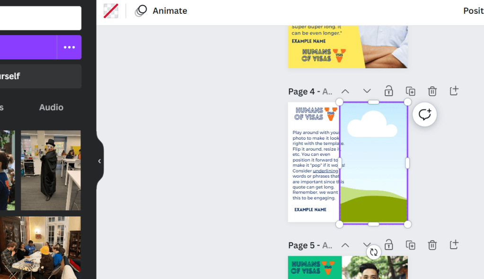Screen dimensions: 484x279
Task: Toggle the lock on Page 5
Action: coord(388,245)
